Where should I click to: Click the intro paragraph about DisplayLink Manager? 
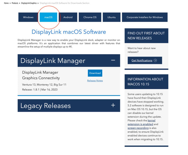click(69, 43)
